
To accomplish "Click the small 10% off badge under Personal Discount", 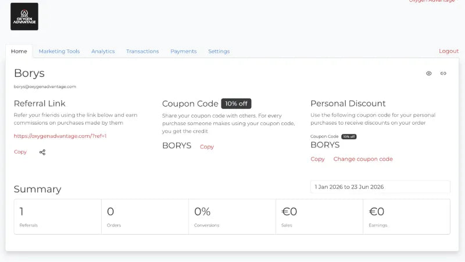I will (349, 137).
